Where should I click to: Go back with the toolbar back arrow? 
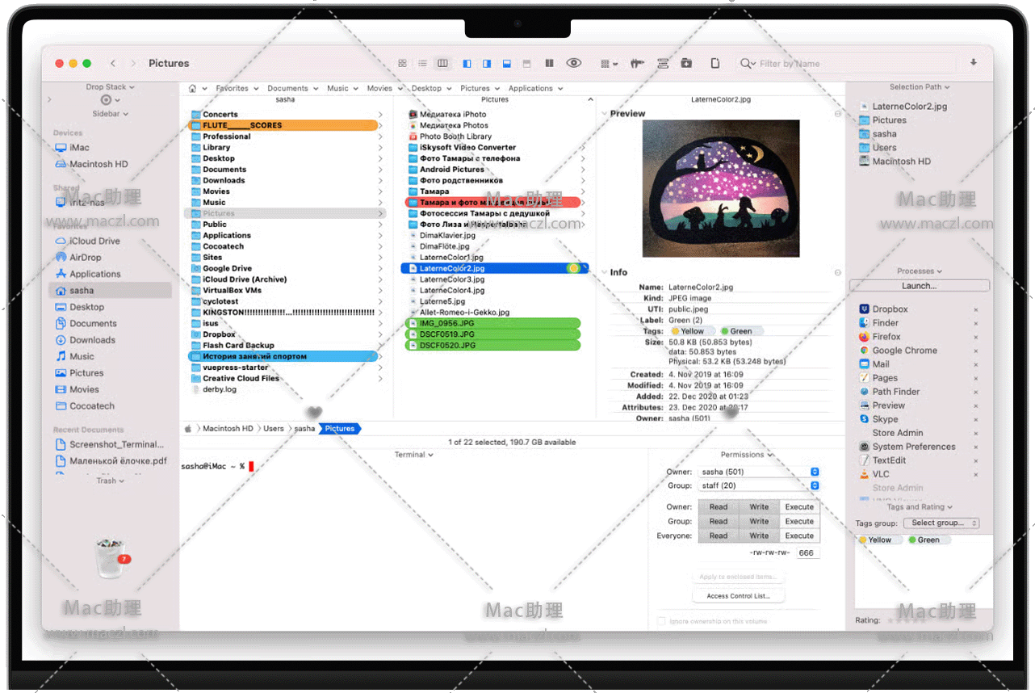click(x=113, y=63)
